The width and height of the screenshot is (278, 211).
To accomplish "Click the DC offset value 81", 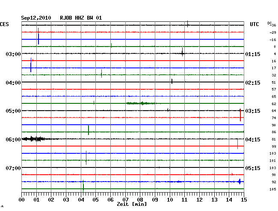I will click(x=274, y=139).
